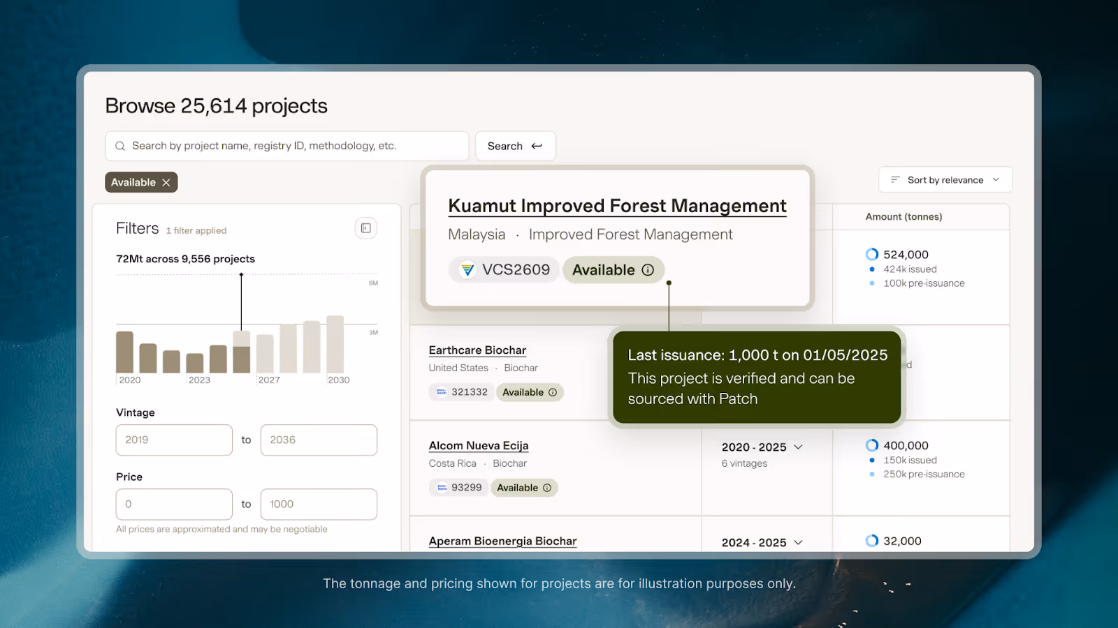
Task: Expand the 2024 - 2025 vintages chevron
Action: coord(799,542)
